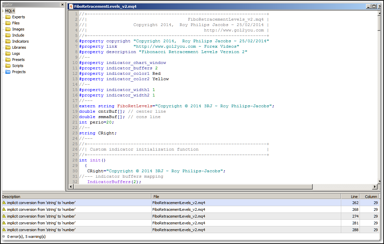Click the Libraries folder icon
Image resolution: width=384 pixels, height=244 pixels.
point(8,47)
